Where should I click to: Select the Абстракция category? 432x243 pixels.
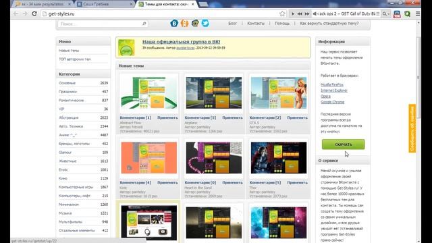69,117
